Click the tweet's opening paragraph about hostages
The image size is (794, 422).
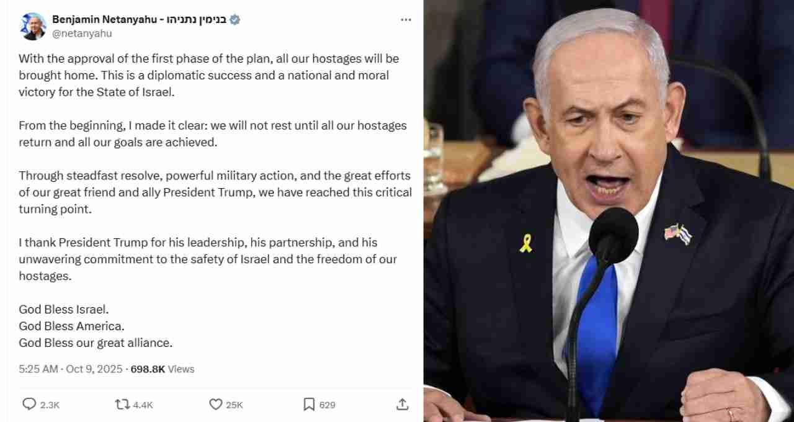[x=209, y=75]
